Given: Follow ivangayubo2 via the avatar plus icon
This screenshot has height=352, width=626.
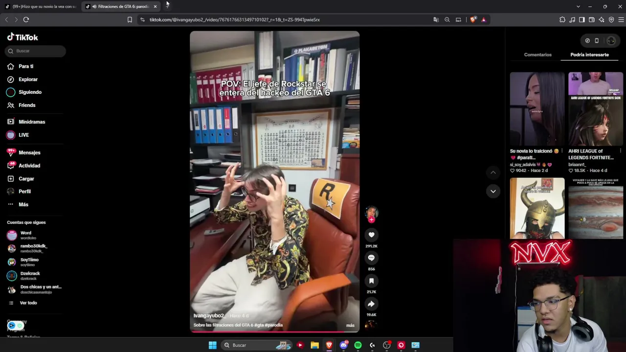Looking at the screenshot, I should point(371,220).
